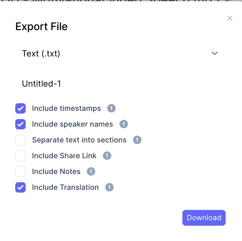Click the Include Translation label text
This screenshot has height=241, width=242.
[65, 187]
